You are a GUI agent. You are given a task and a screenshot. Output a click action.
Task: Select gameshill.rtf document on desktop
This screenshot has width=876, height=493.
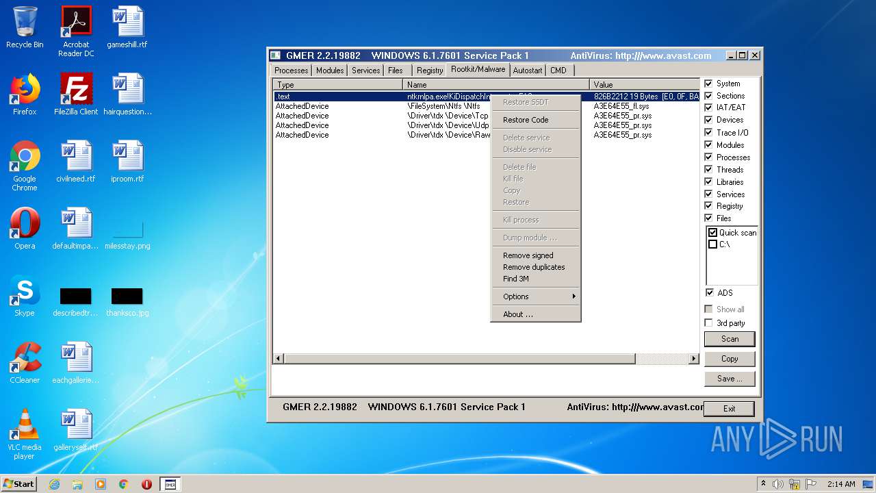pyautogui.click(x=127, y=27)
